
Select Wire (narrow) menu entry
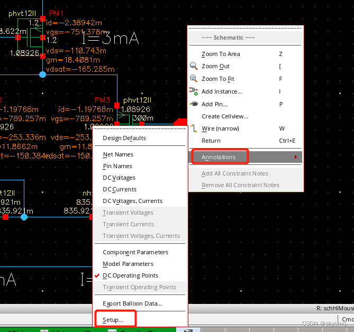(x=245, y=128)
